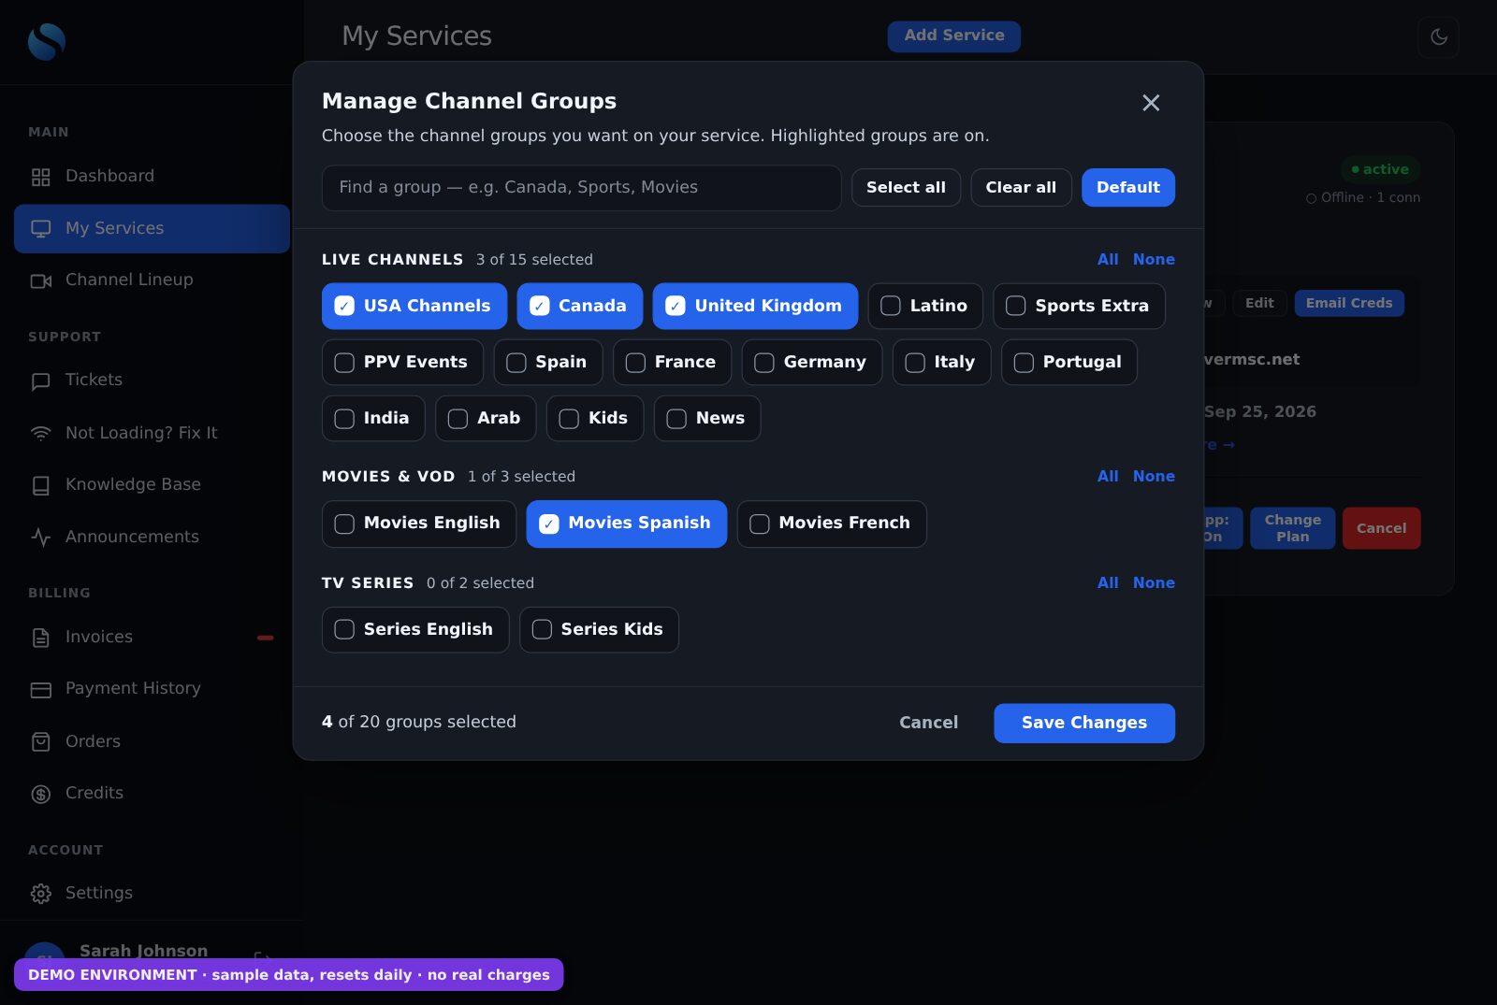The height and width of the screenshot is (1005, 1497).
Task: Close the Manage Channel Groups dialog
Action: pos(1151,103)
